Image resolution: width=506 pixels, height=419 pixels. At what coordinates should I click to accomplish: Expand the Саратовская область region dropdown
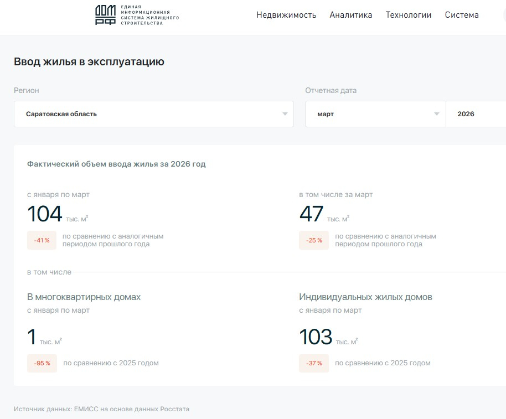(x=153, y=114)
